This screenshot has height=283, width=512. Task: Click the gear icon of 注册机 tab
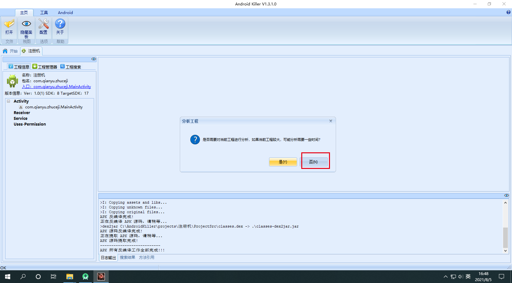[x=24, y=51]
